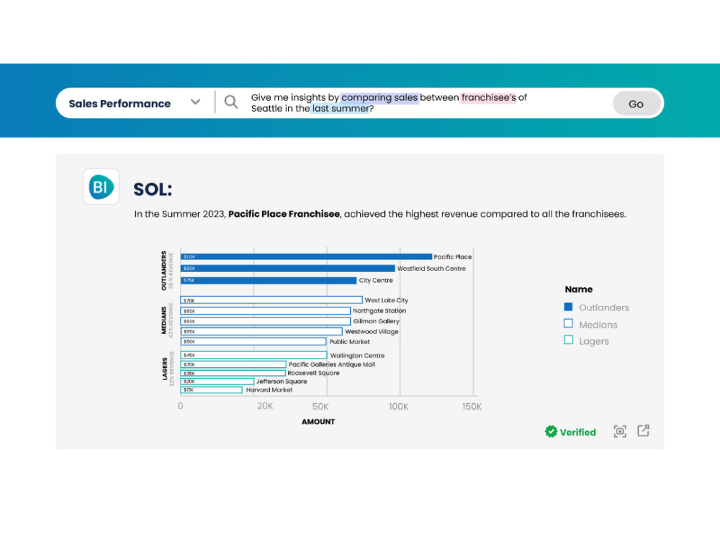Toggle the Medians legend checkbox
720x540 pixels.
[x=568, y=323]
